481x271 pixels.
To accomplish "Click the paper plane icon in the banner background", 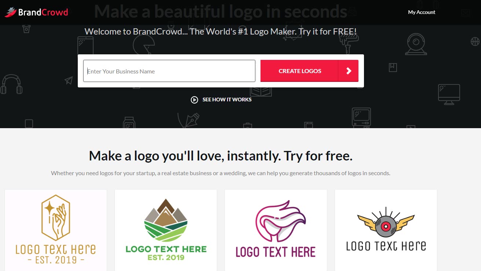I will point(69,80).
